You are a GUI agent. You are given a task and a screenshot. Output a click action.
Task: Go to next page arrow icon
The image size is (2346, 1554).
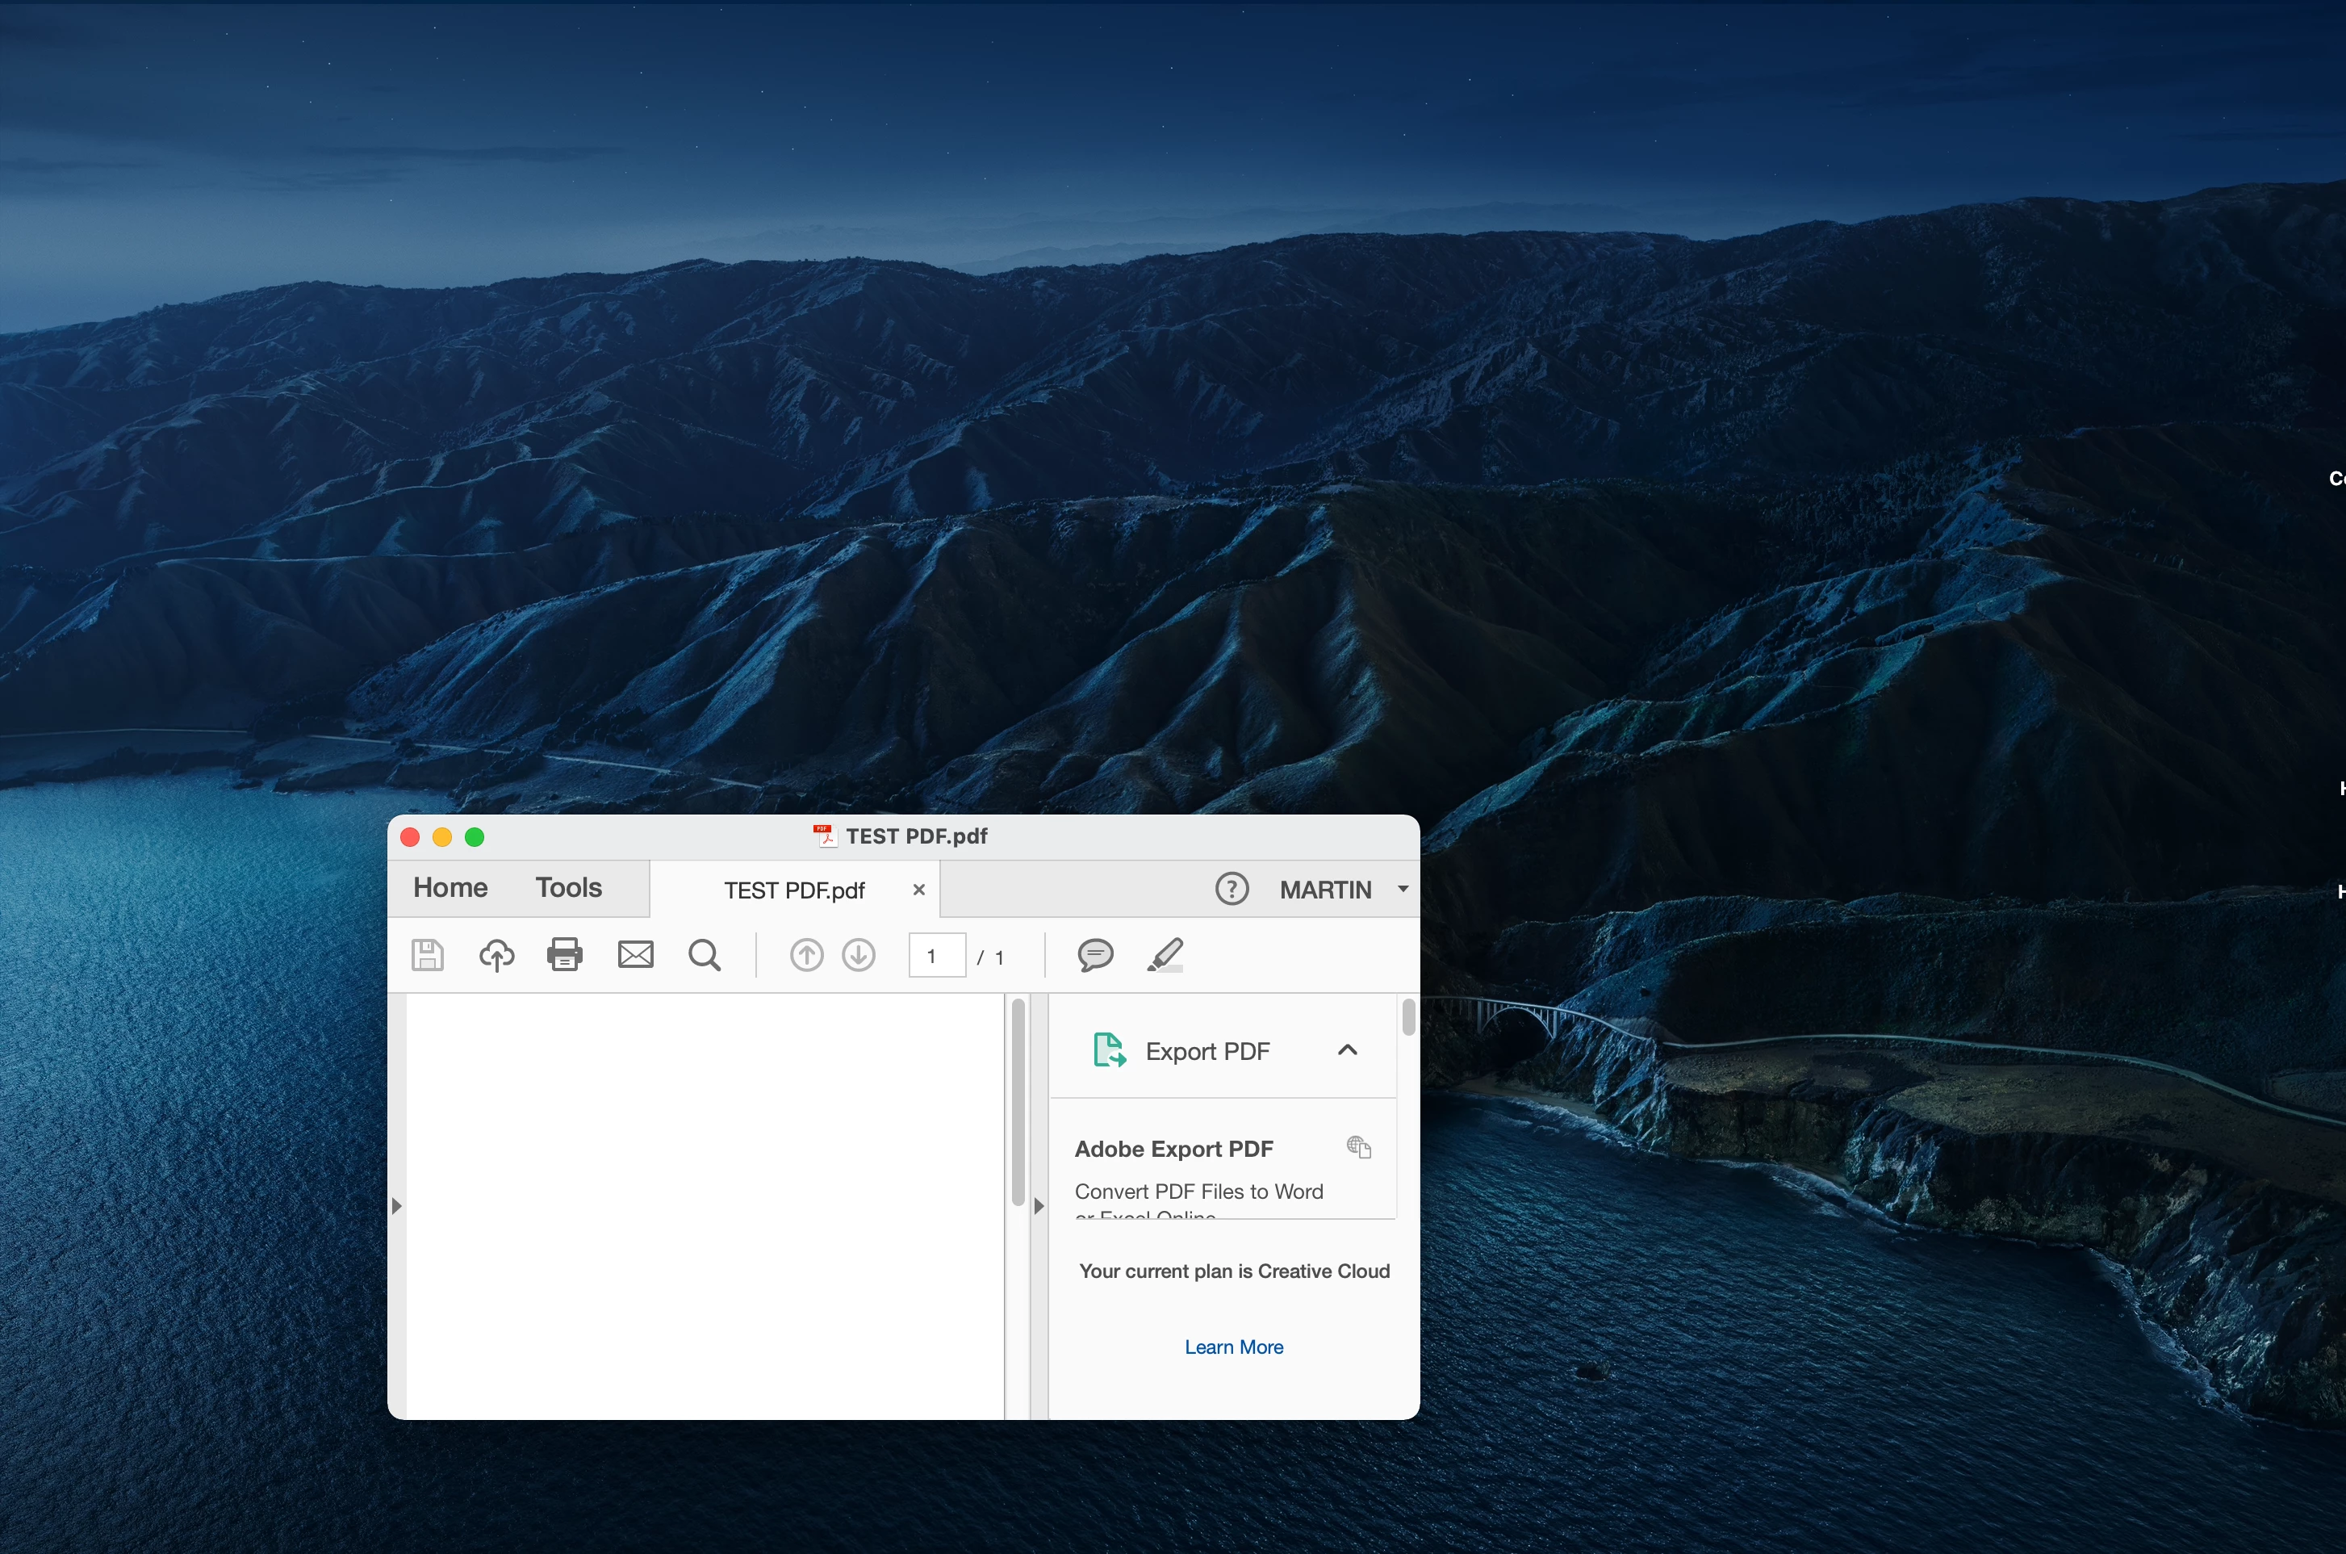[858, 955]
